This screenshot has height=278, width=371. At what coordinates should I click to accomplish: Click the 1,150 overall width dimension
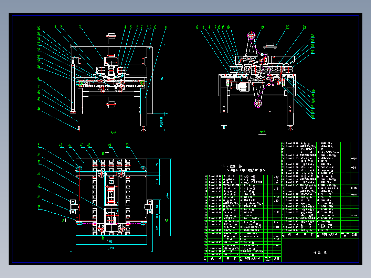tap(110, 248)
